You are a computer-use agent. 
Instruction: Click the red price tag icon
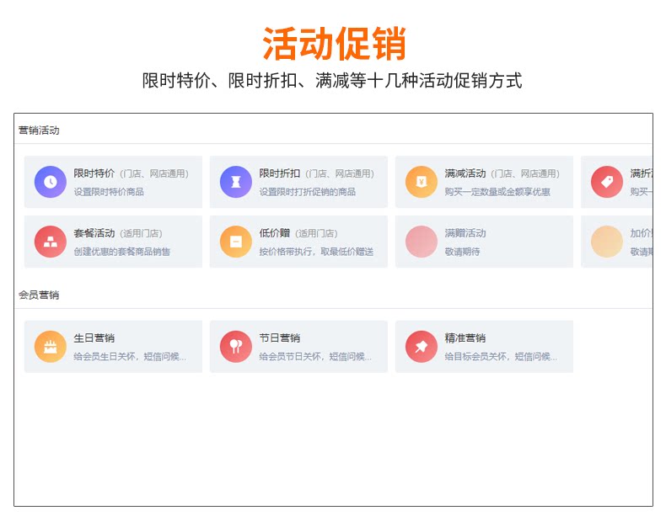pos(607,182)
